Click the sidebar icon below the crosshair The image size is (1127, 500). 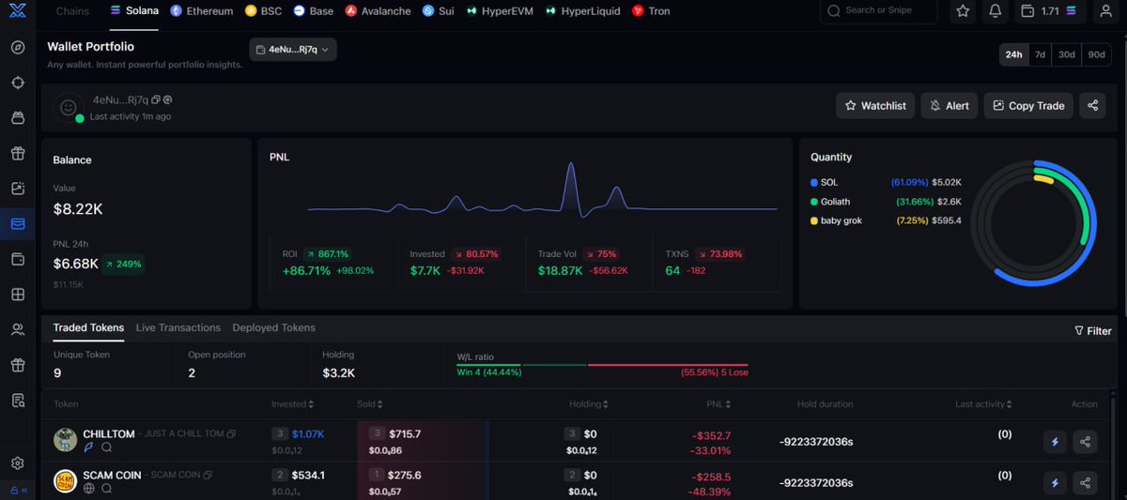[x=18, y=118]
